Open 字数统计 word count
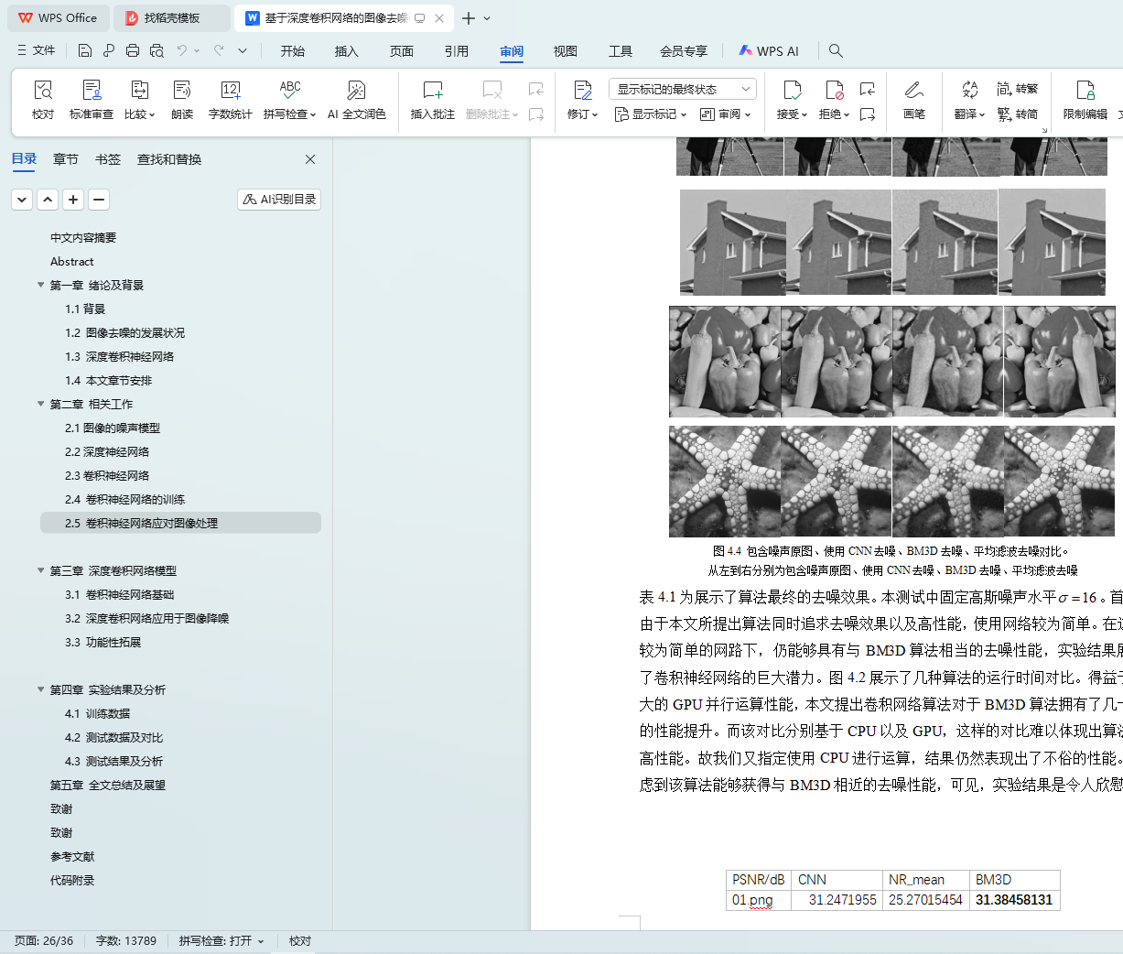The image size is (1123, 954). pos(230,100)
